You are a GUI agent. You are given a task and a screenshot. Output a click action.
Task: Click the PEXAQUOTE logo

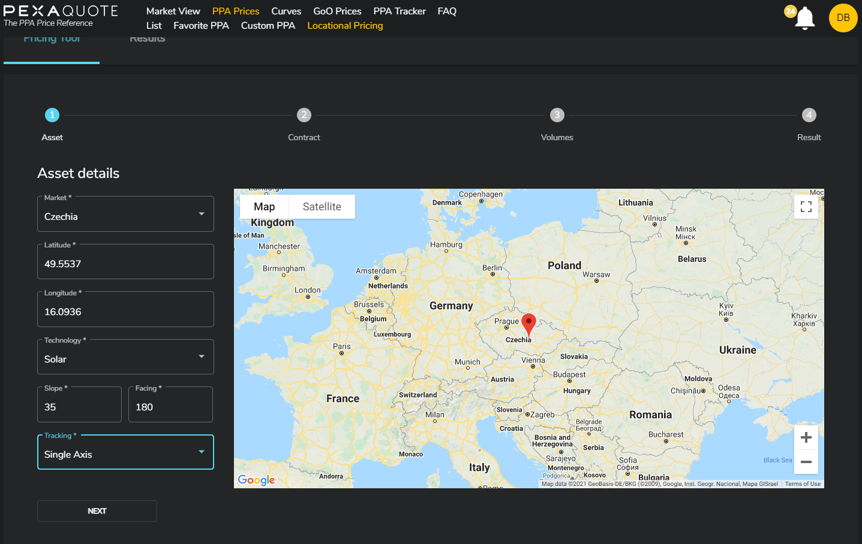60,16
